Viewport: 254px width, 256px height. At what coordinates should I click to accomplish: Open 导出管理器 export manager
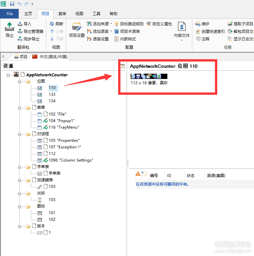[31, 31]
